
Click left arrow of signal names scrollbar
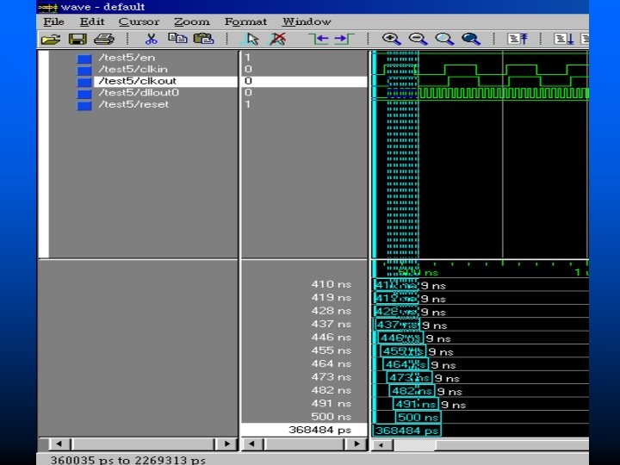[59, 444]
